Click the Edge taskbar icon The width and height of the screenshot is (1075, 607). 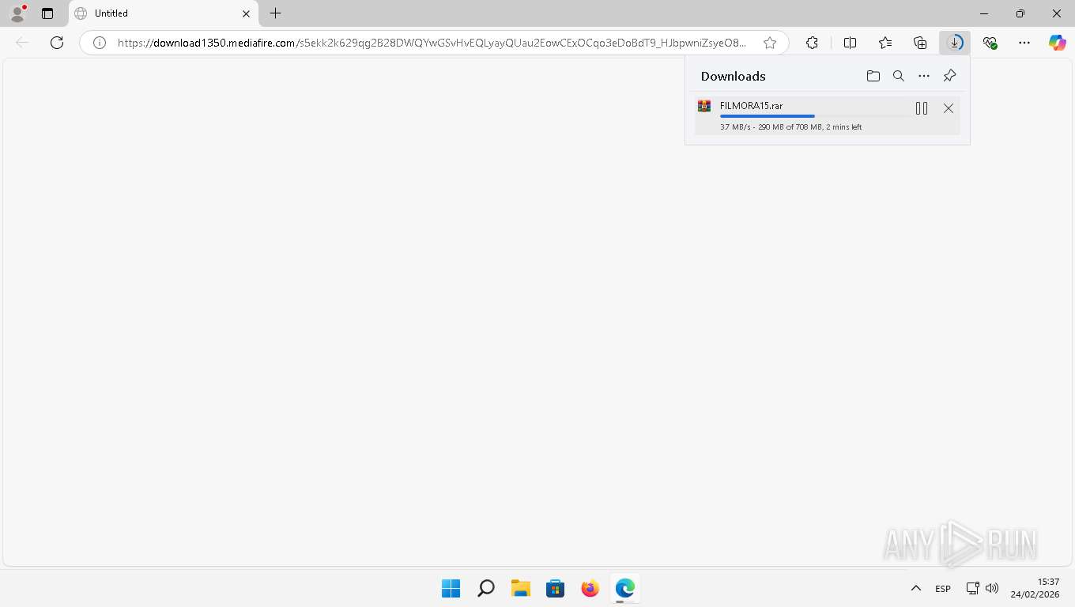tap(625, 588)
